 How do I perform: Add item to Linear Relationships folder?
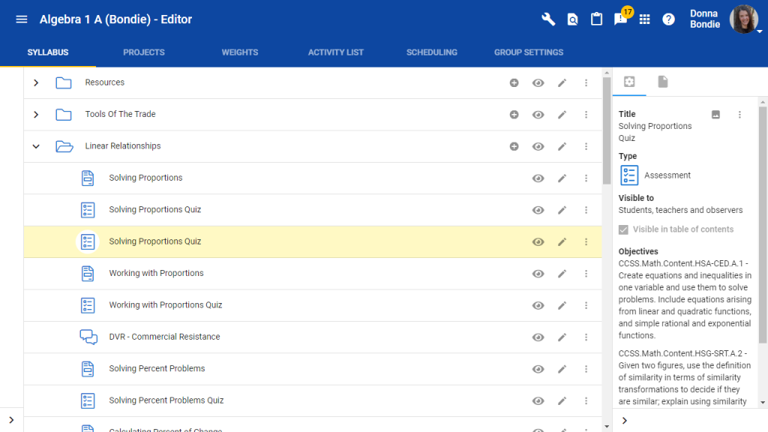click(514, 146)
